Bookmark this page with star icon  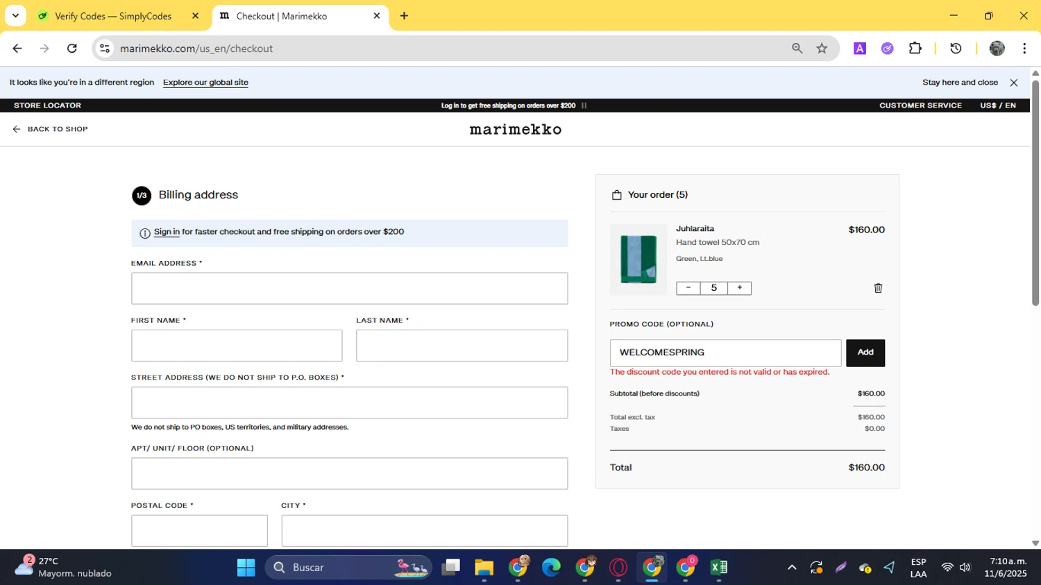[x=822, y=49]
